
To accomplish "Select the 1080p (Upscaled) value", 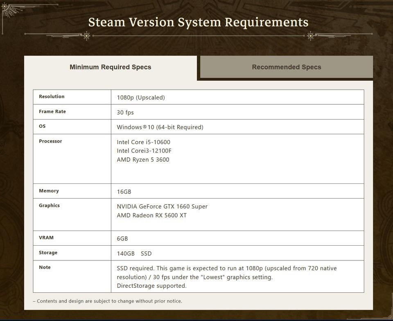I will (x=141, y=97).
